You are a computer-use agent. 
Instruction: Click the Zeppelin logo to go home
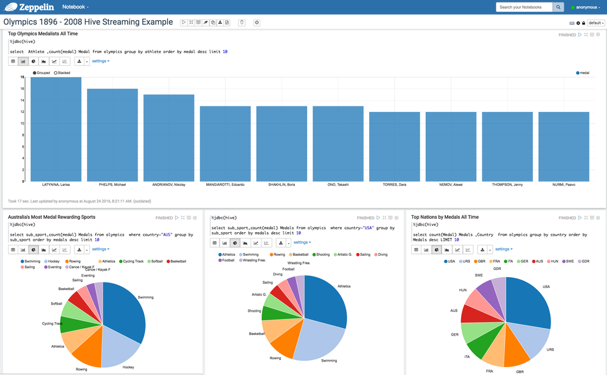pos(30,7)
